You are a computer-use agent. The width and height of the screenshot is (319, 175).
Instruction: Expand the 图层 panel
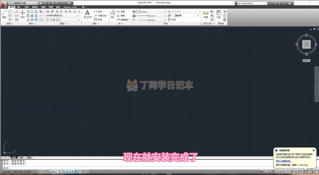[63, 24]
